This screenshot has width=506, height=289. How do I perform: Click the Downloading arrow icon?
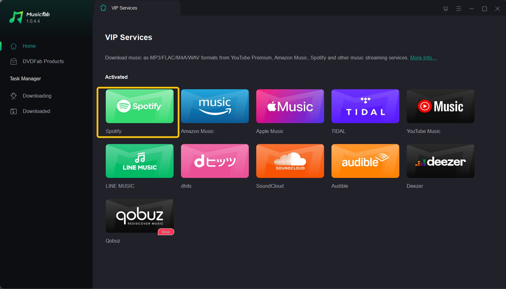[14, 96]
